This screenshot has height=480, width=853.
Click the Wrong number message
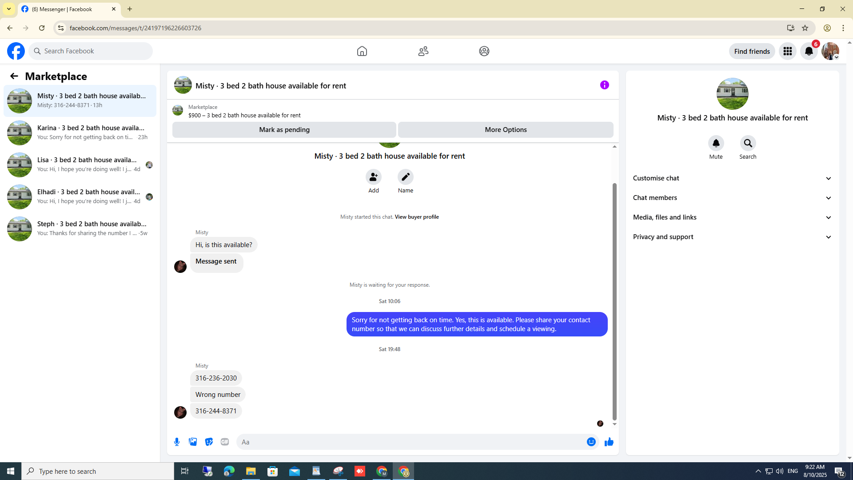(218, 395)
